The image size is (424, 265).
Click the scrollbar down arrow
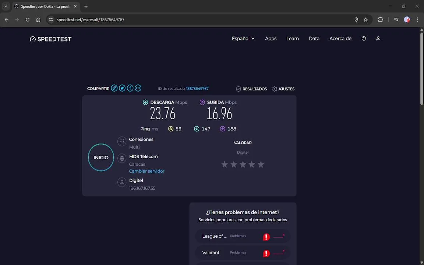[x=421, y=263]
